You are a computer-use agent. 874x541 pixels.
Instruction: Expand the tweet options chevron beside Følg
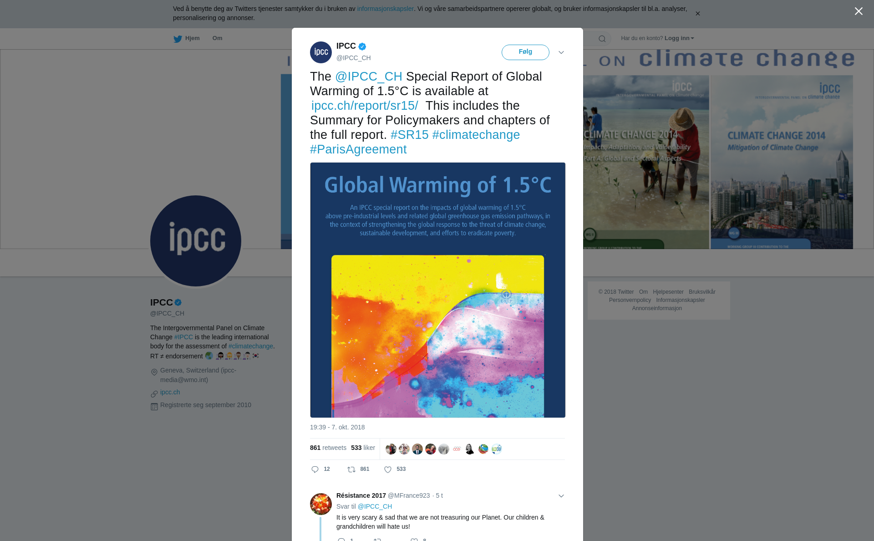(561, 52)
